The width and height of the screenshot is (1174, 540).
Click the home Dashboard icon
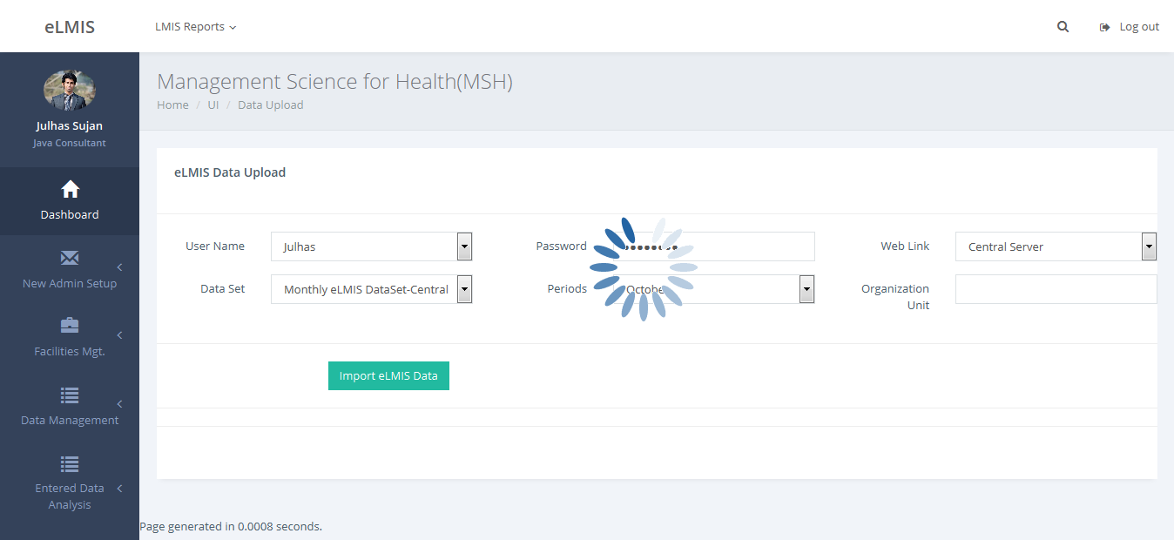tap(70, 190)
